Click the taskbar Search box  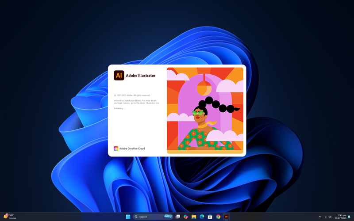pos(153,217)
